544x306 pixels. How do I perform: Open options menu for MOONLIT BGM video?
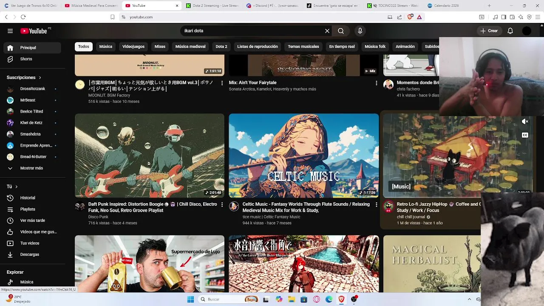222,83
